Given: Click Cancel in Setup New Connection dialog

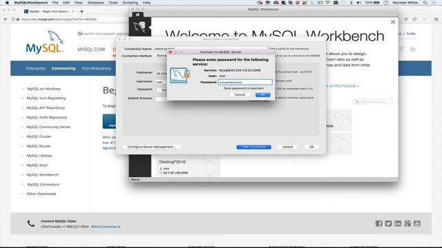Looking at the screenshot, I should pyautogui.click(x=287, y=147).
